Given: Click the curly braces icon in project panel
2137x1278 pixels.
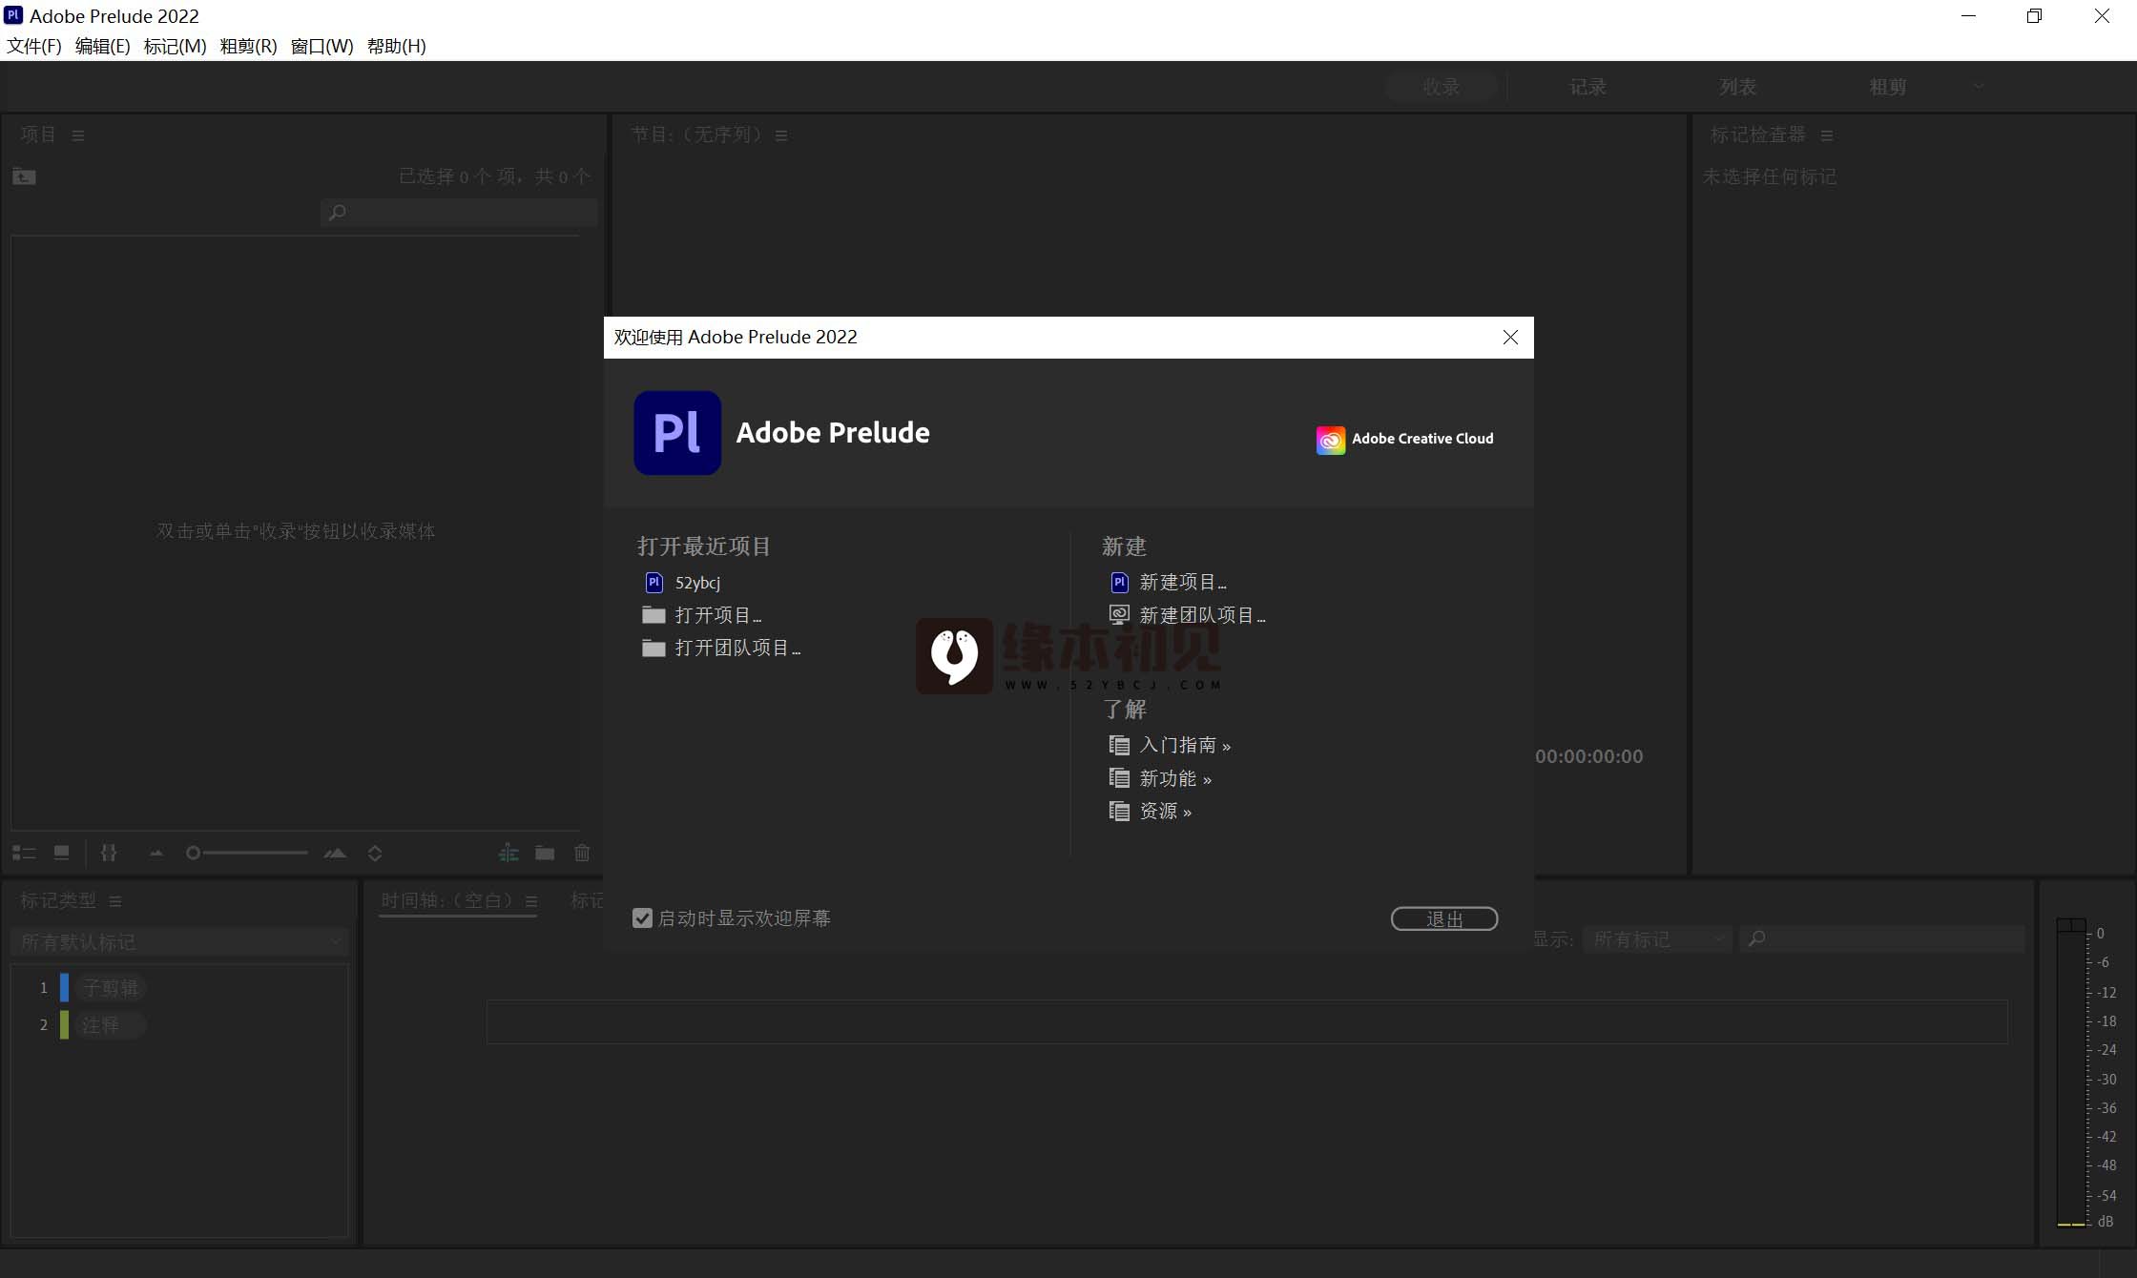Looking at the screenshot, I should click(109, 853).
